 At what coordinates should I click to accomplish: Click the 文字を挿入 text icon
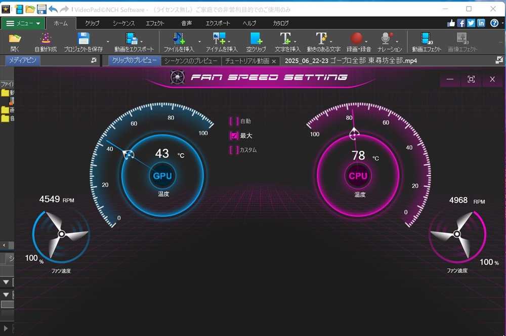point(287,39)
